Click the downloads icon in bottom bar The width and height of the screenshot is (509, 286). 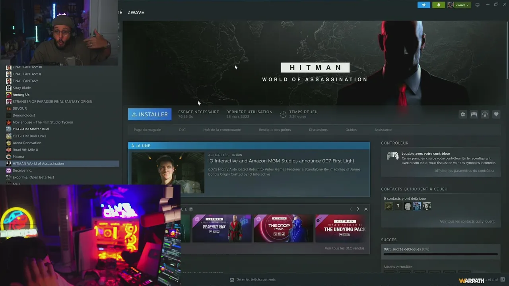232,280
